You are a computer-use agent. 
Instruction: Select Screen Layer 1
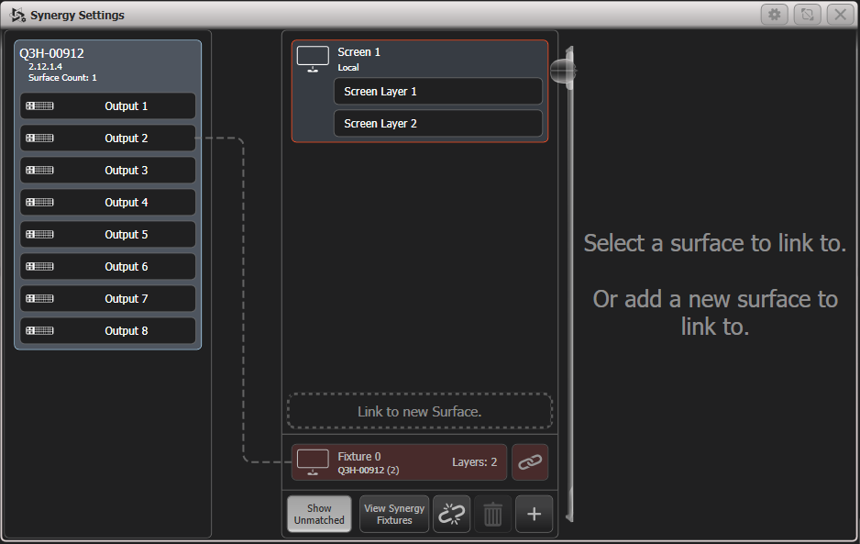(x=437, y=91)
